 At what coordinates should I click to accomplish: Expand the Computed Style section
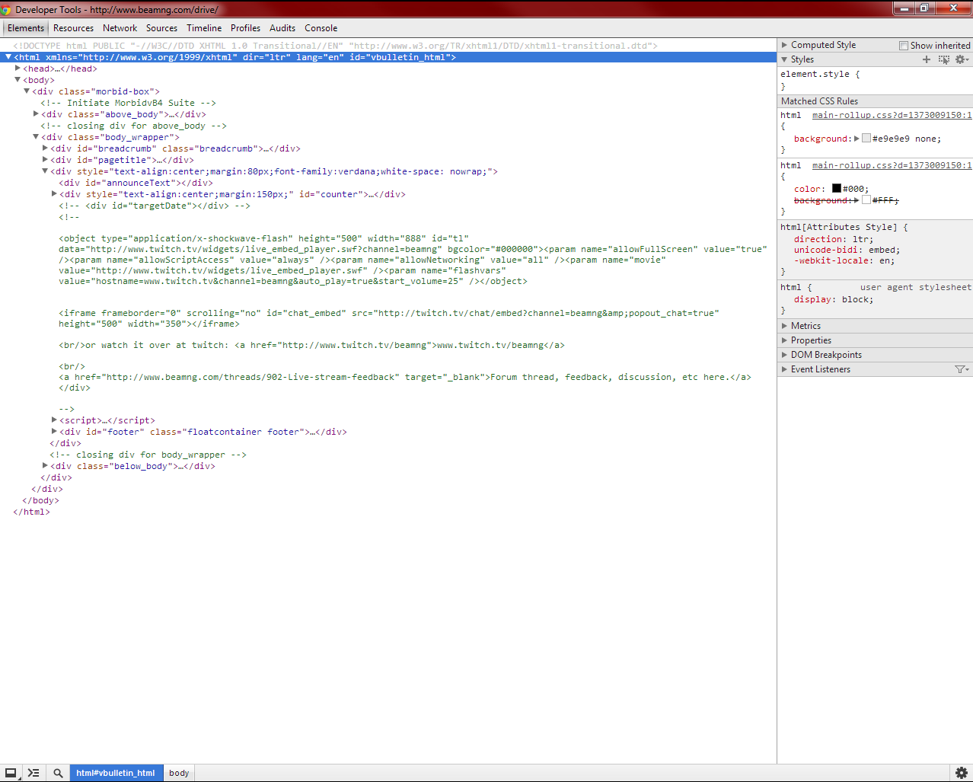[x=785, y=45]
